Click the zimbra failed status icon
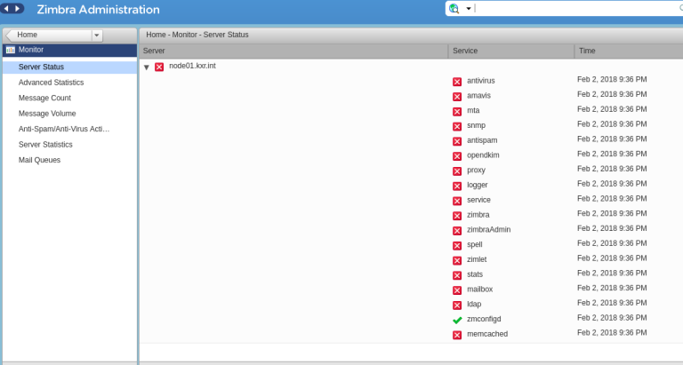This screenshot has width=683, height=365. 457,216
